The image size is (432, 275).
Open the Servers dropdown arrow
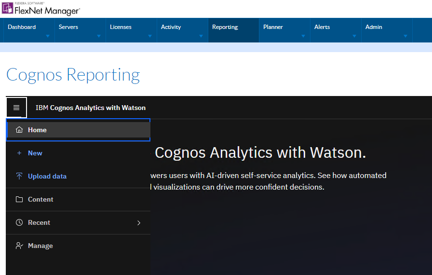(99, 36)
